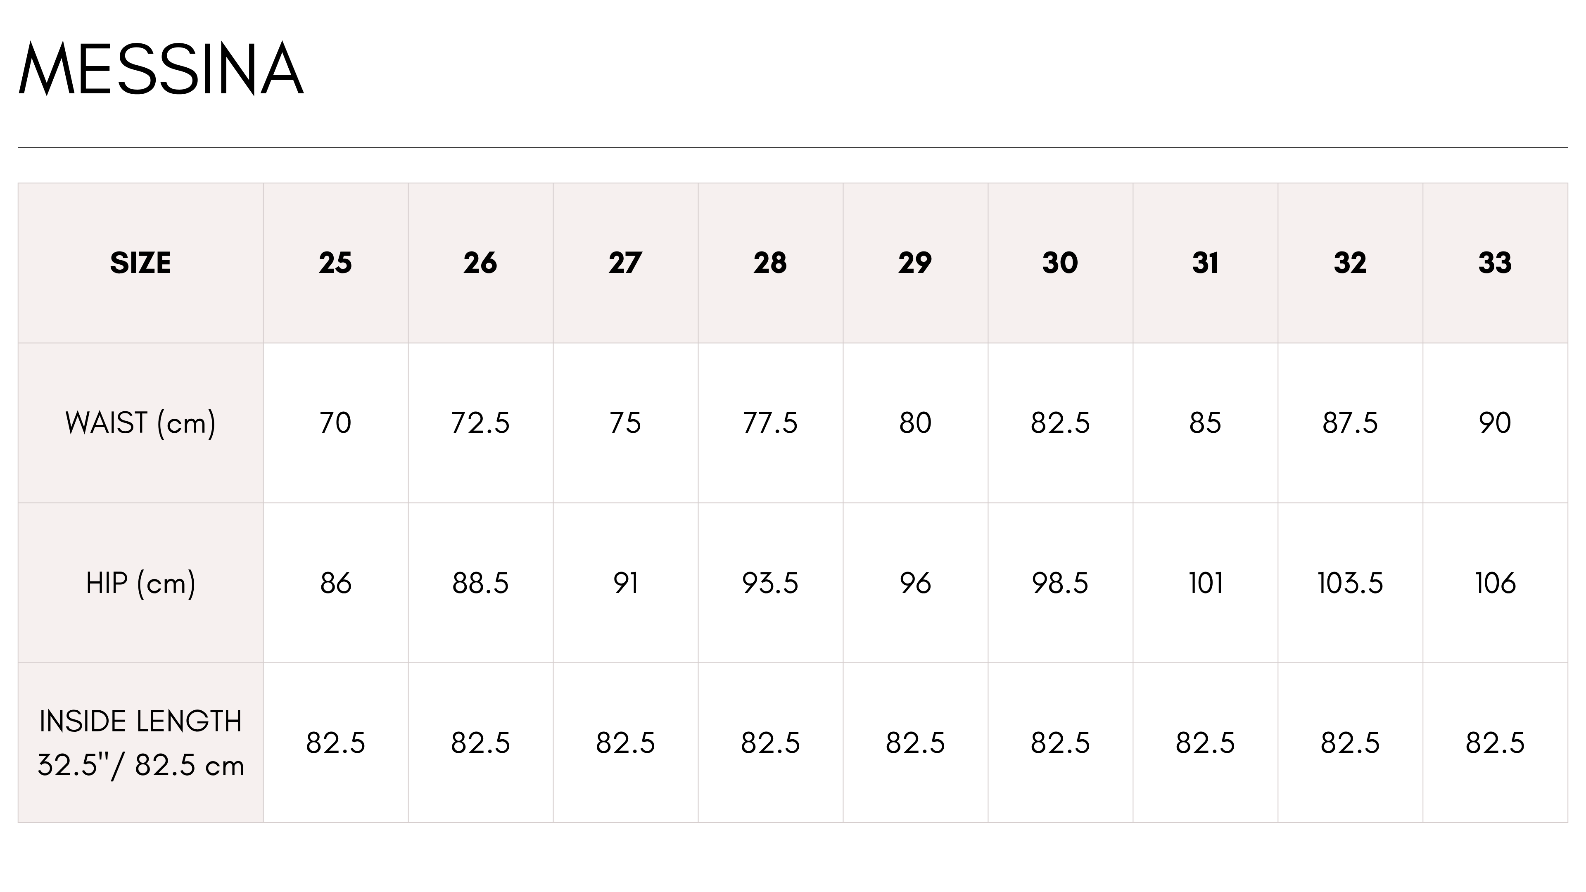Click hip value 86

point(335,583)
